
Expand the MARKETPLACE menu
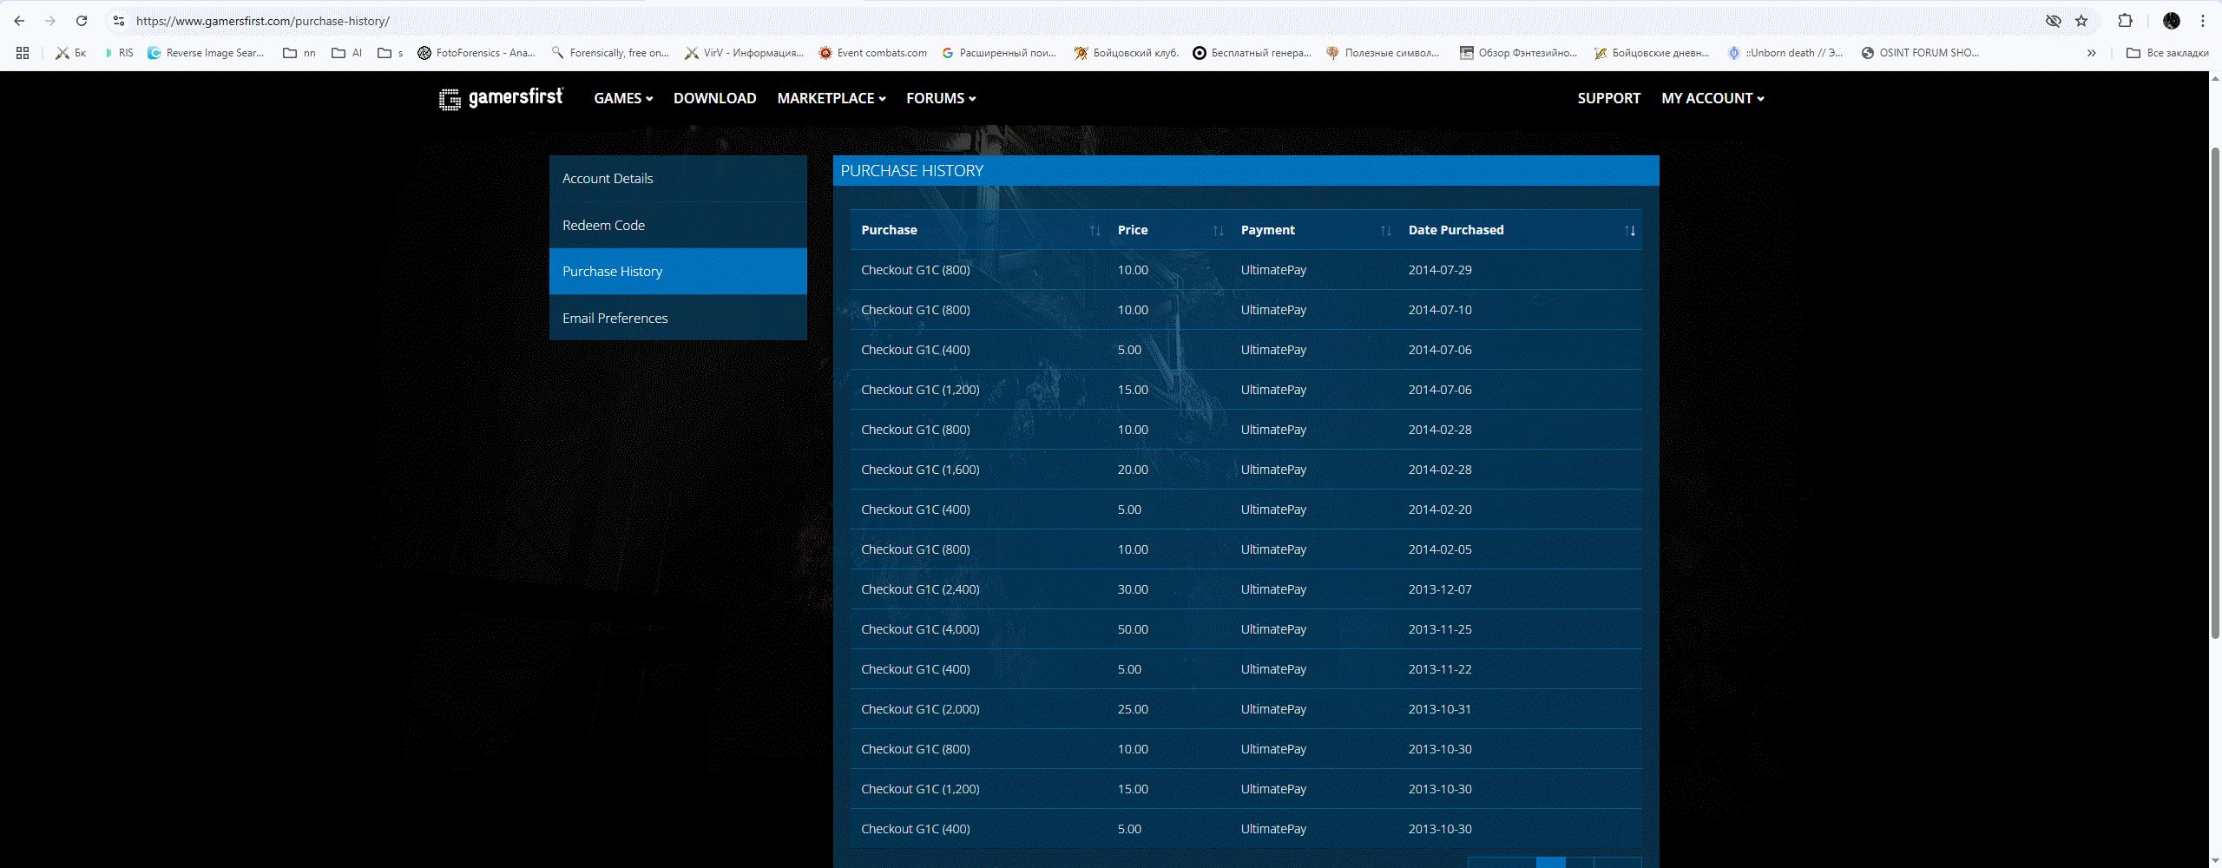click(x=832, y=98)
